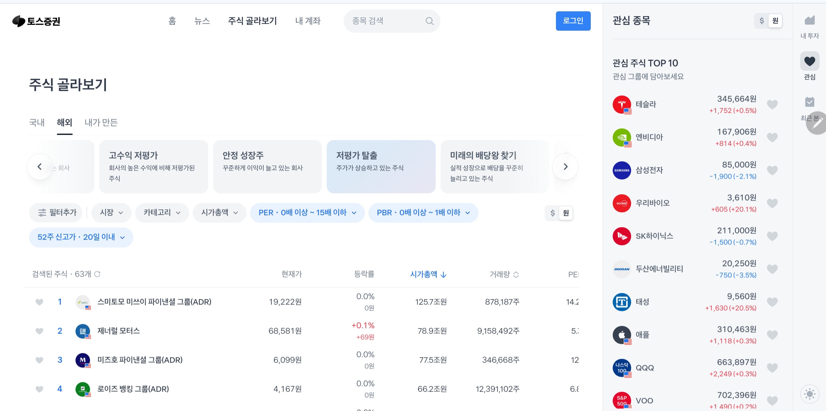Switch to 해외 tab
This screenshot has width=826, height=411.
pyautogui.click(x=65, y=123)
